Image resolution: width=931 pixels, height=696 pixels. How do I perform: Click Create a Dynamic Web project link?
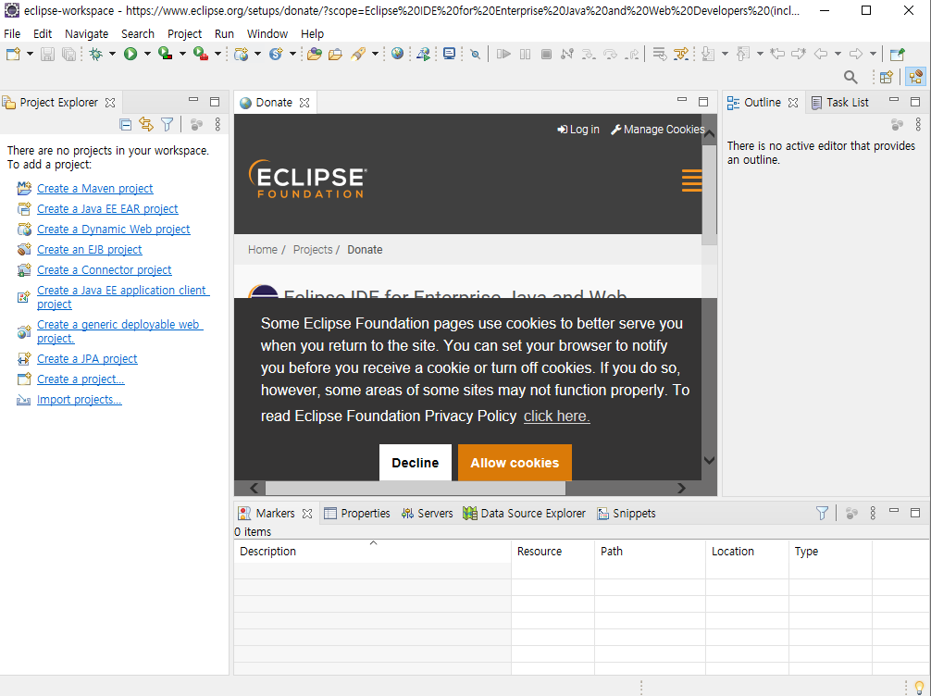pyautogui.click(x=114, y=230)
